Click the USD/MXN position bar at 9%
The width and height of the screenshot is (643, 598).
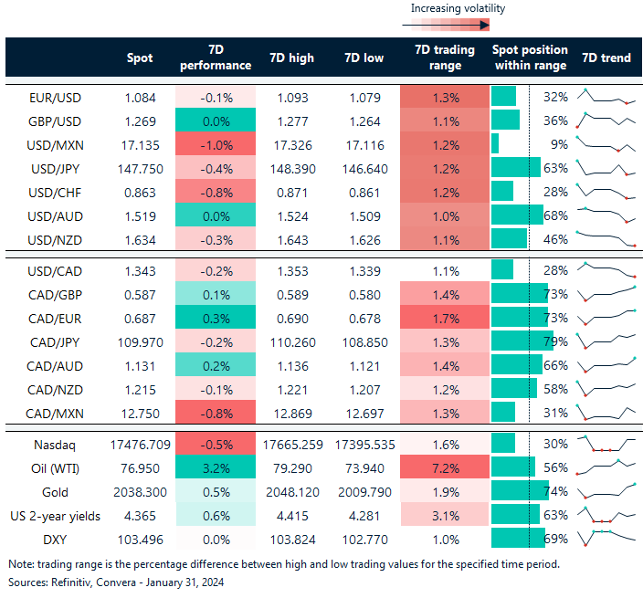pyautogui.click(x=495, y=143)
